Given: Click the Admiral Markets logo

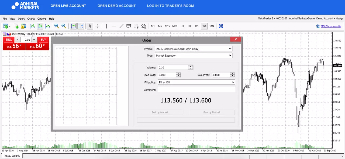Looking at the screenshot, I should (26, 6).
